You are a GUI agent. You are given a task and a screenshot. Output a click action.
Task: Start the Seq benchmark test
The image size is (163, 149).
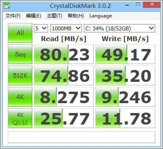click(x=20, y=54)
